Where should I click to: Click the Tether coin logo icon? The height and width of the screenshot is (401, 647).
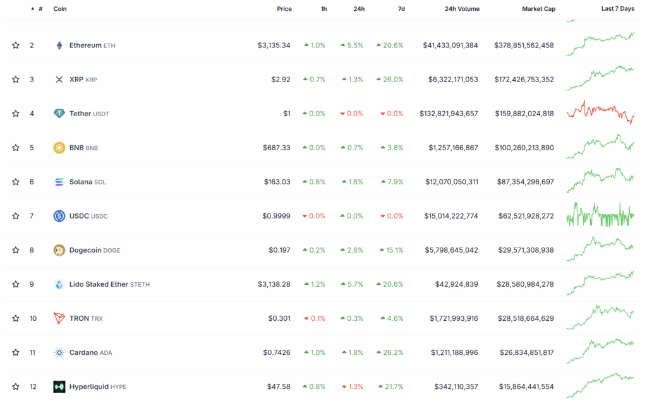click(x=59, y=114)
